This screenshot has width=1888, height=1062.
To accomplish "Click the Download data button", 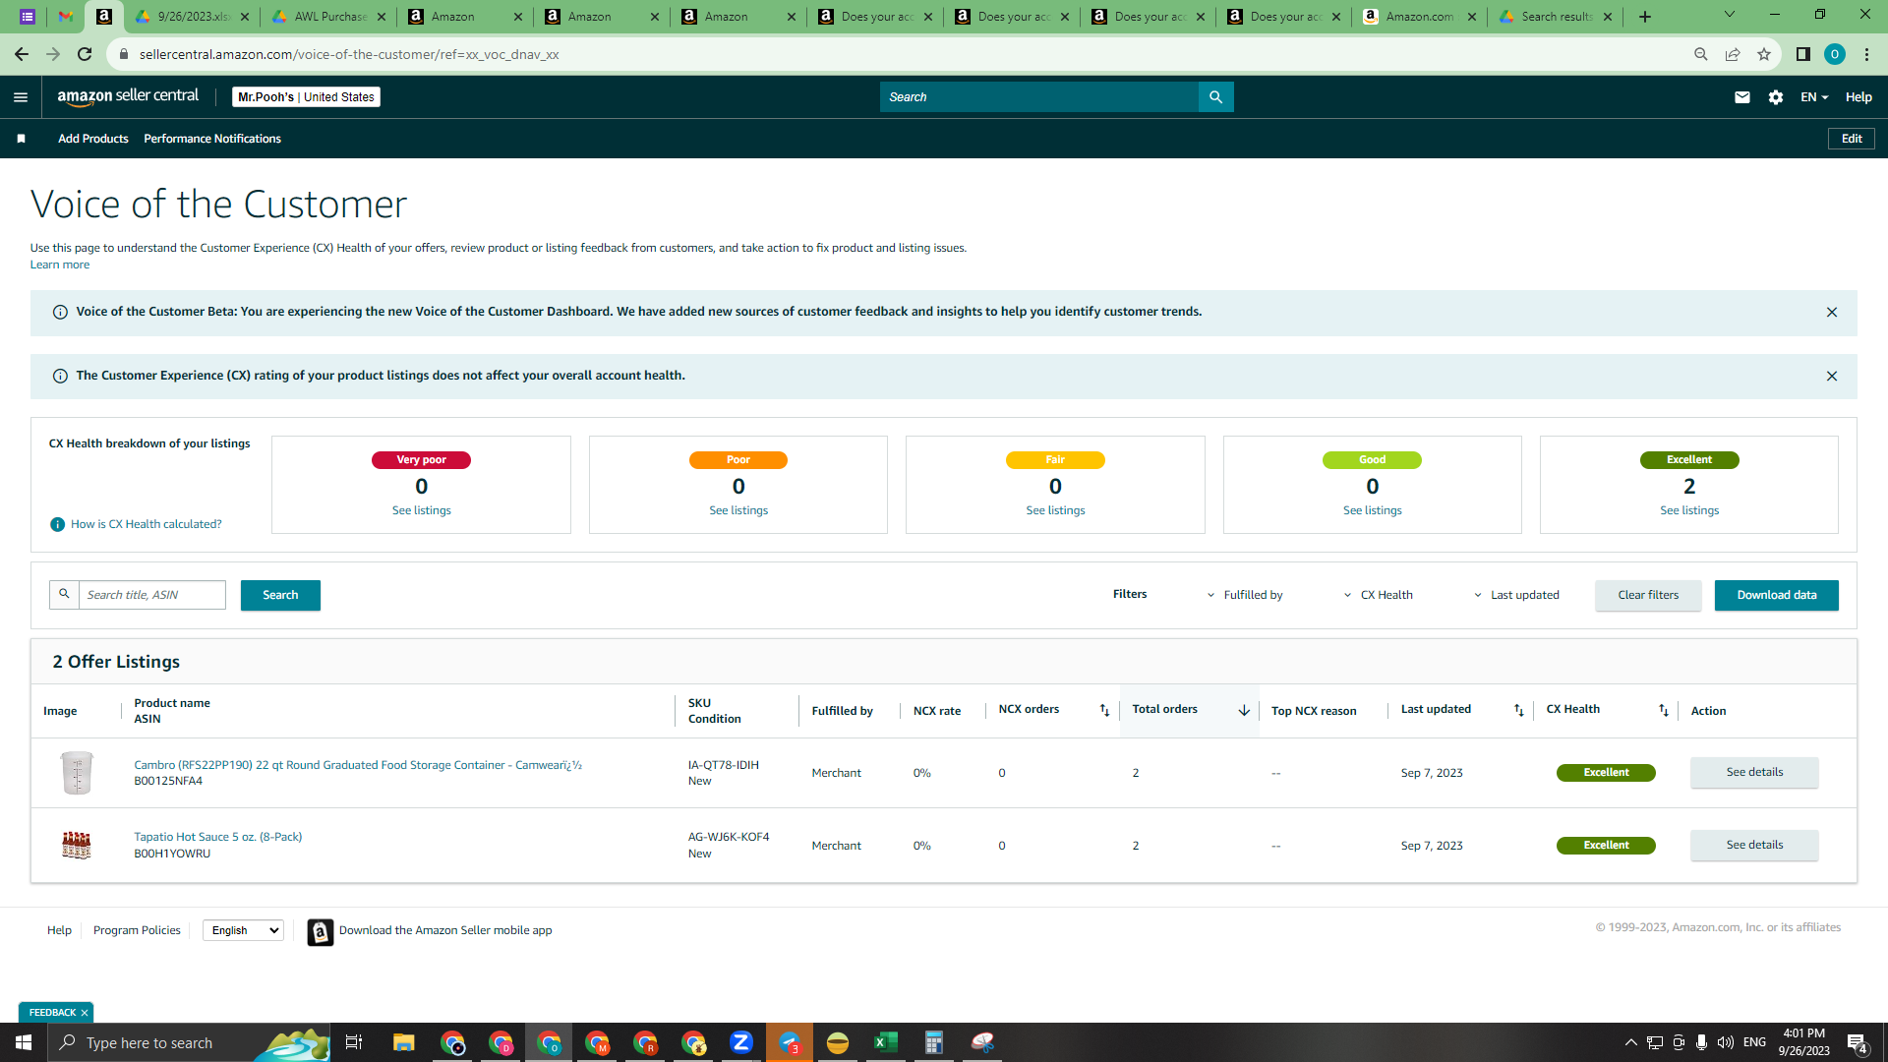I will (1777, 595).
